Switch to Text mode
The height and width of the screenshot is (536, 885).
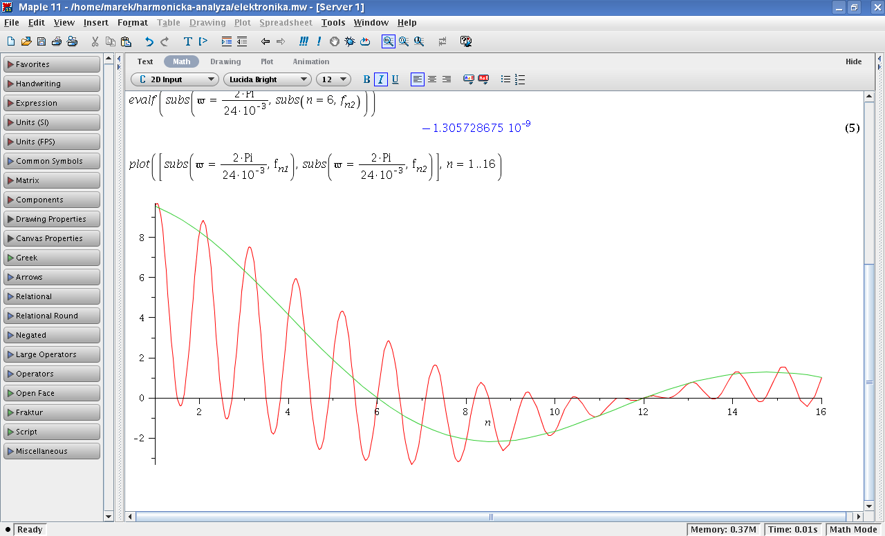[145, 61]
